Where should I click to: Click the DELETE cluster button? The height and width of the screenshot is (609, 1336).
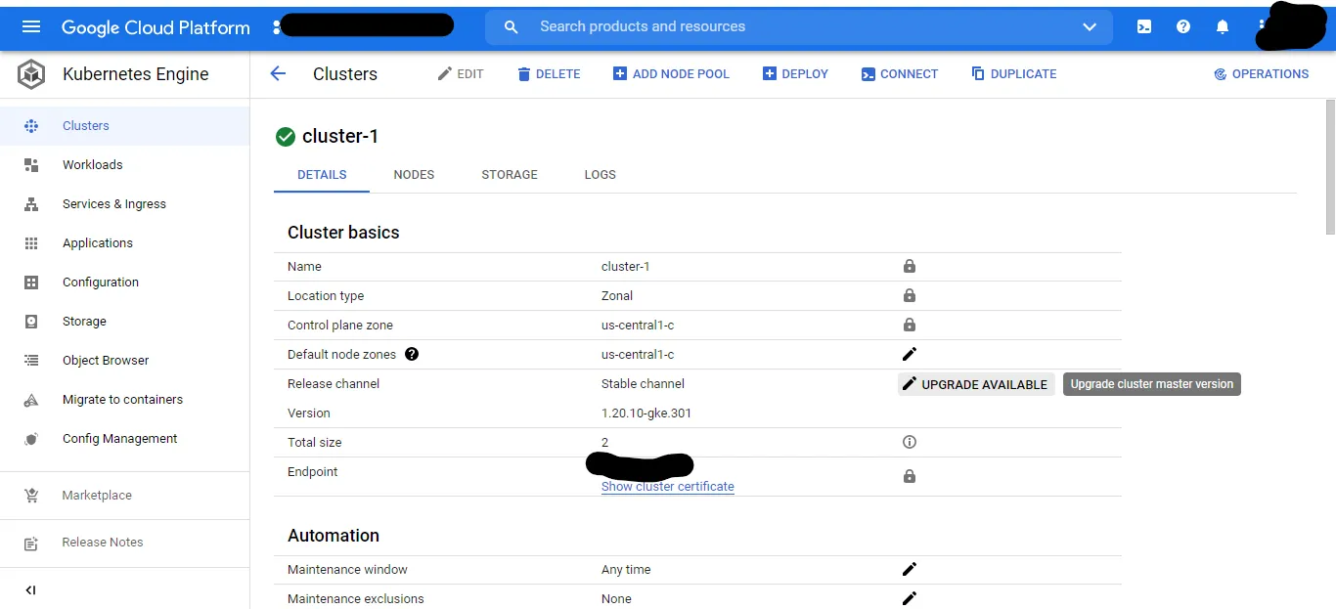pos(549,74)
